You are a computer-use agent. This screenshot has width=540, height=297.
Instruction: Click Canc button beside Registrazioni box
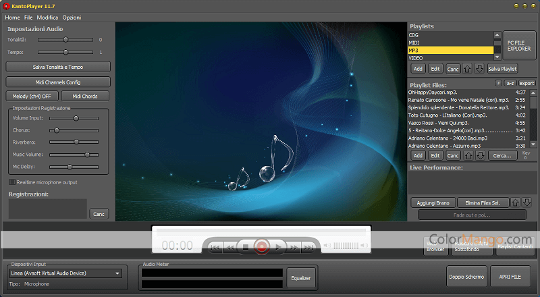coord(99,214)
